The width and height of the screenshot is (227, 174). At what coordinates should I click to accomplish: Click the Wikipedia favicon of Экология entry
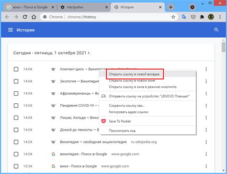[53, 81]
